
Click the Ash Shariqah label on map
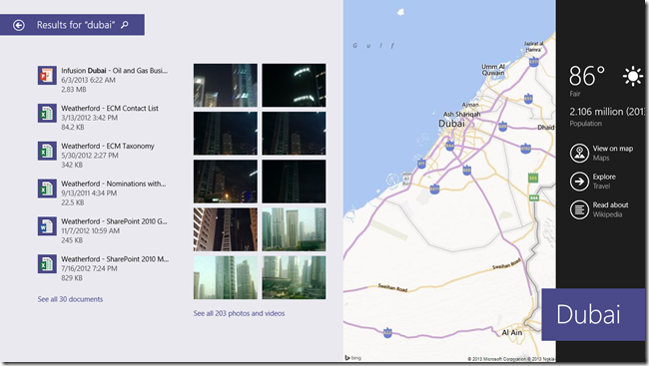(x=462, y=114)
